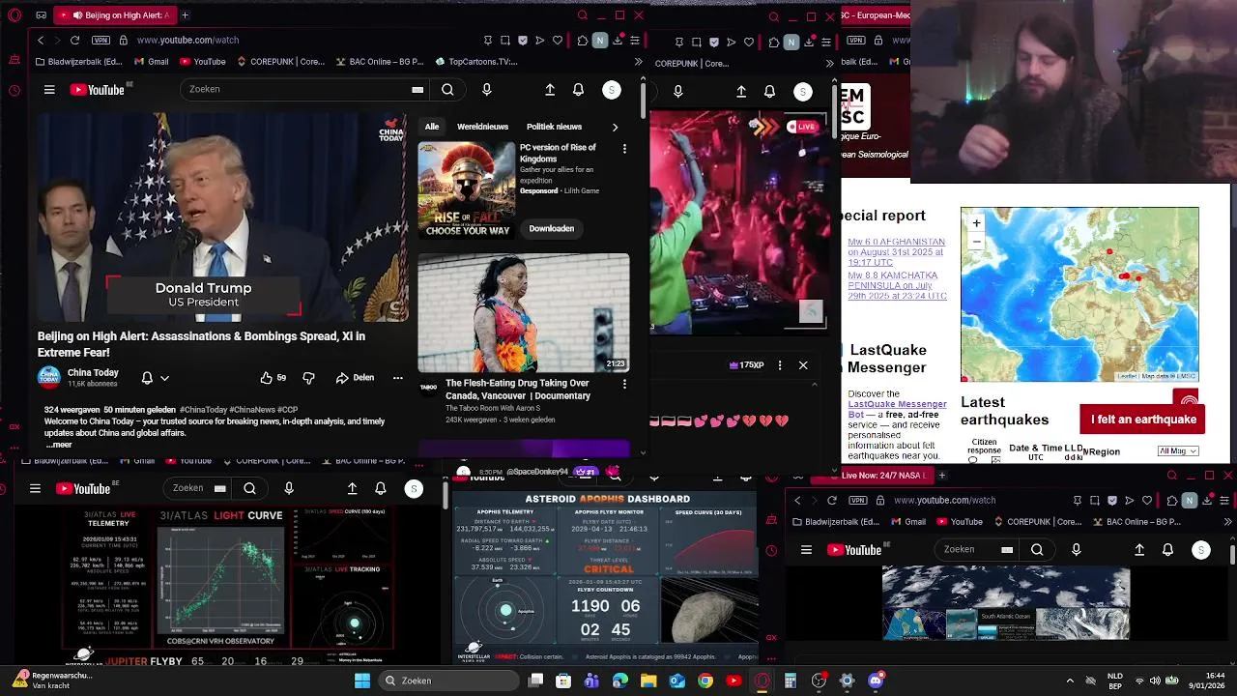Open the YouTube guide menu in the Beijing video window
The height and width of the screenshot is (696, 1237).
click(49, 90)
